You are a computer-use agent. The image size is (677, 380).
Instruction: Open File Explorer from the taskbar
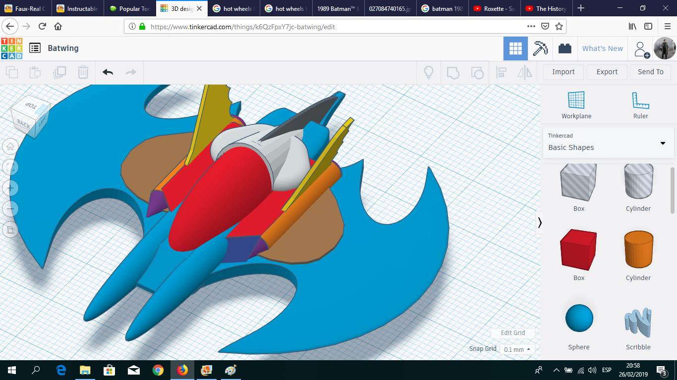tap(85, 370)
